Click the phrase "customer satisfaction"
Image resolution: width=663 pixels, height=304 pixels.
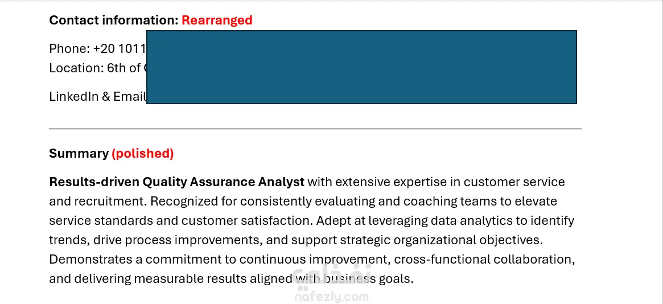[x=250, y=221]
